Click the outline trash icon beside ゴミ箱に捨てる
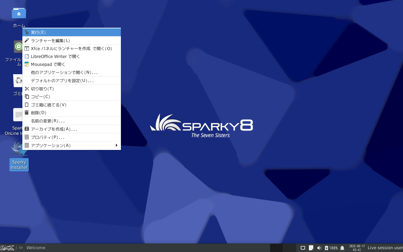The width and height of the screenshot is (403, 252). [27, 105]
